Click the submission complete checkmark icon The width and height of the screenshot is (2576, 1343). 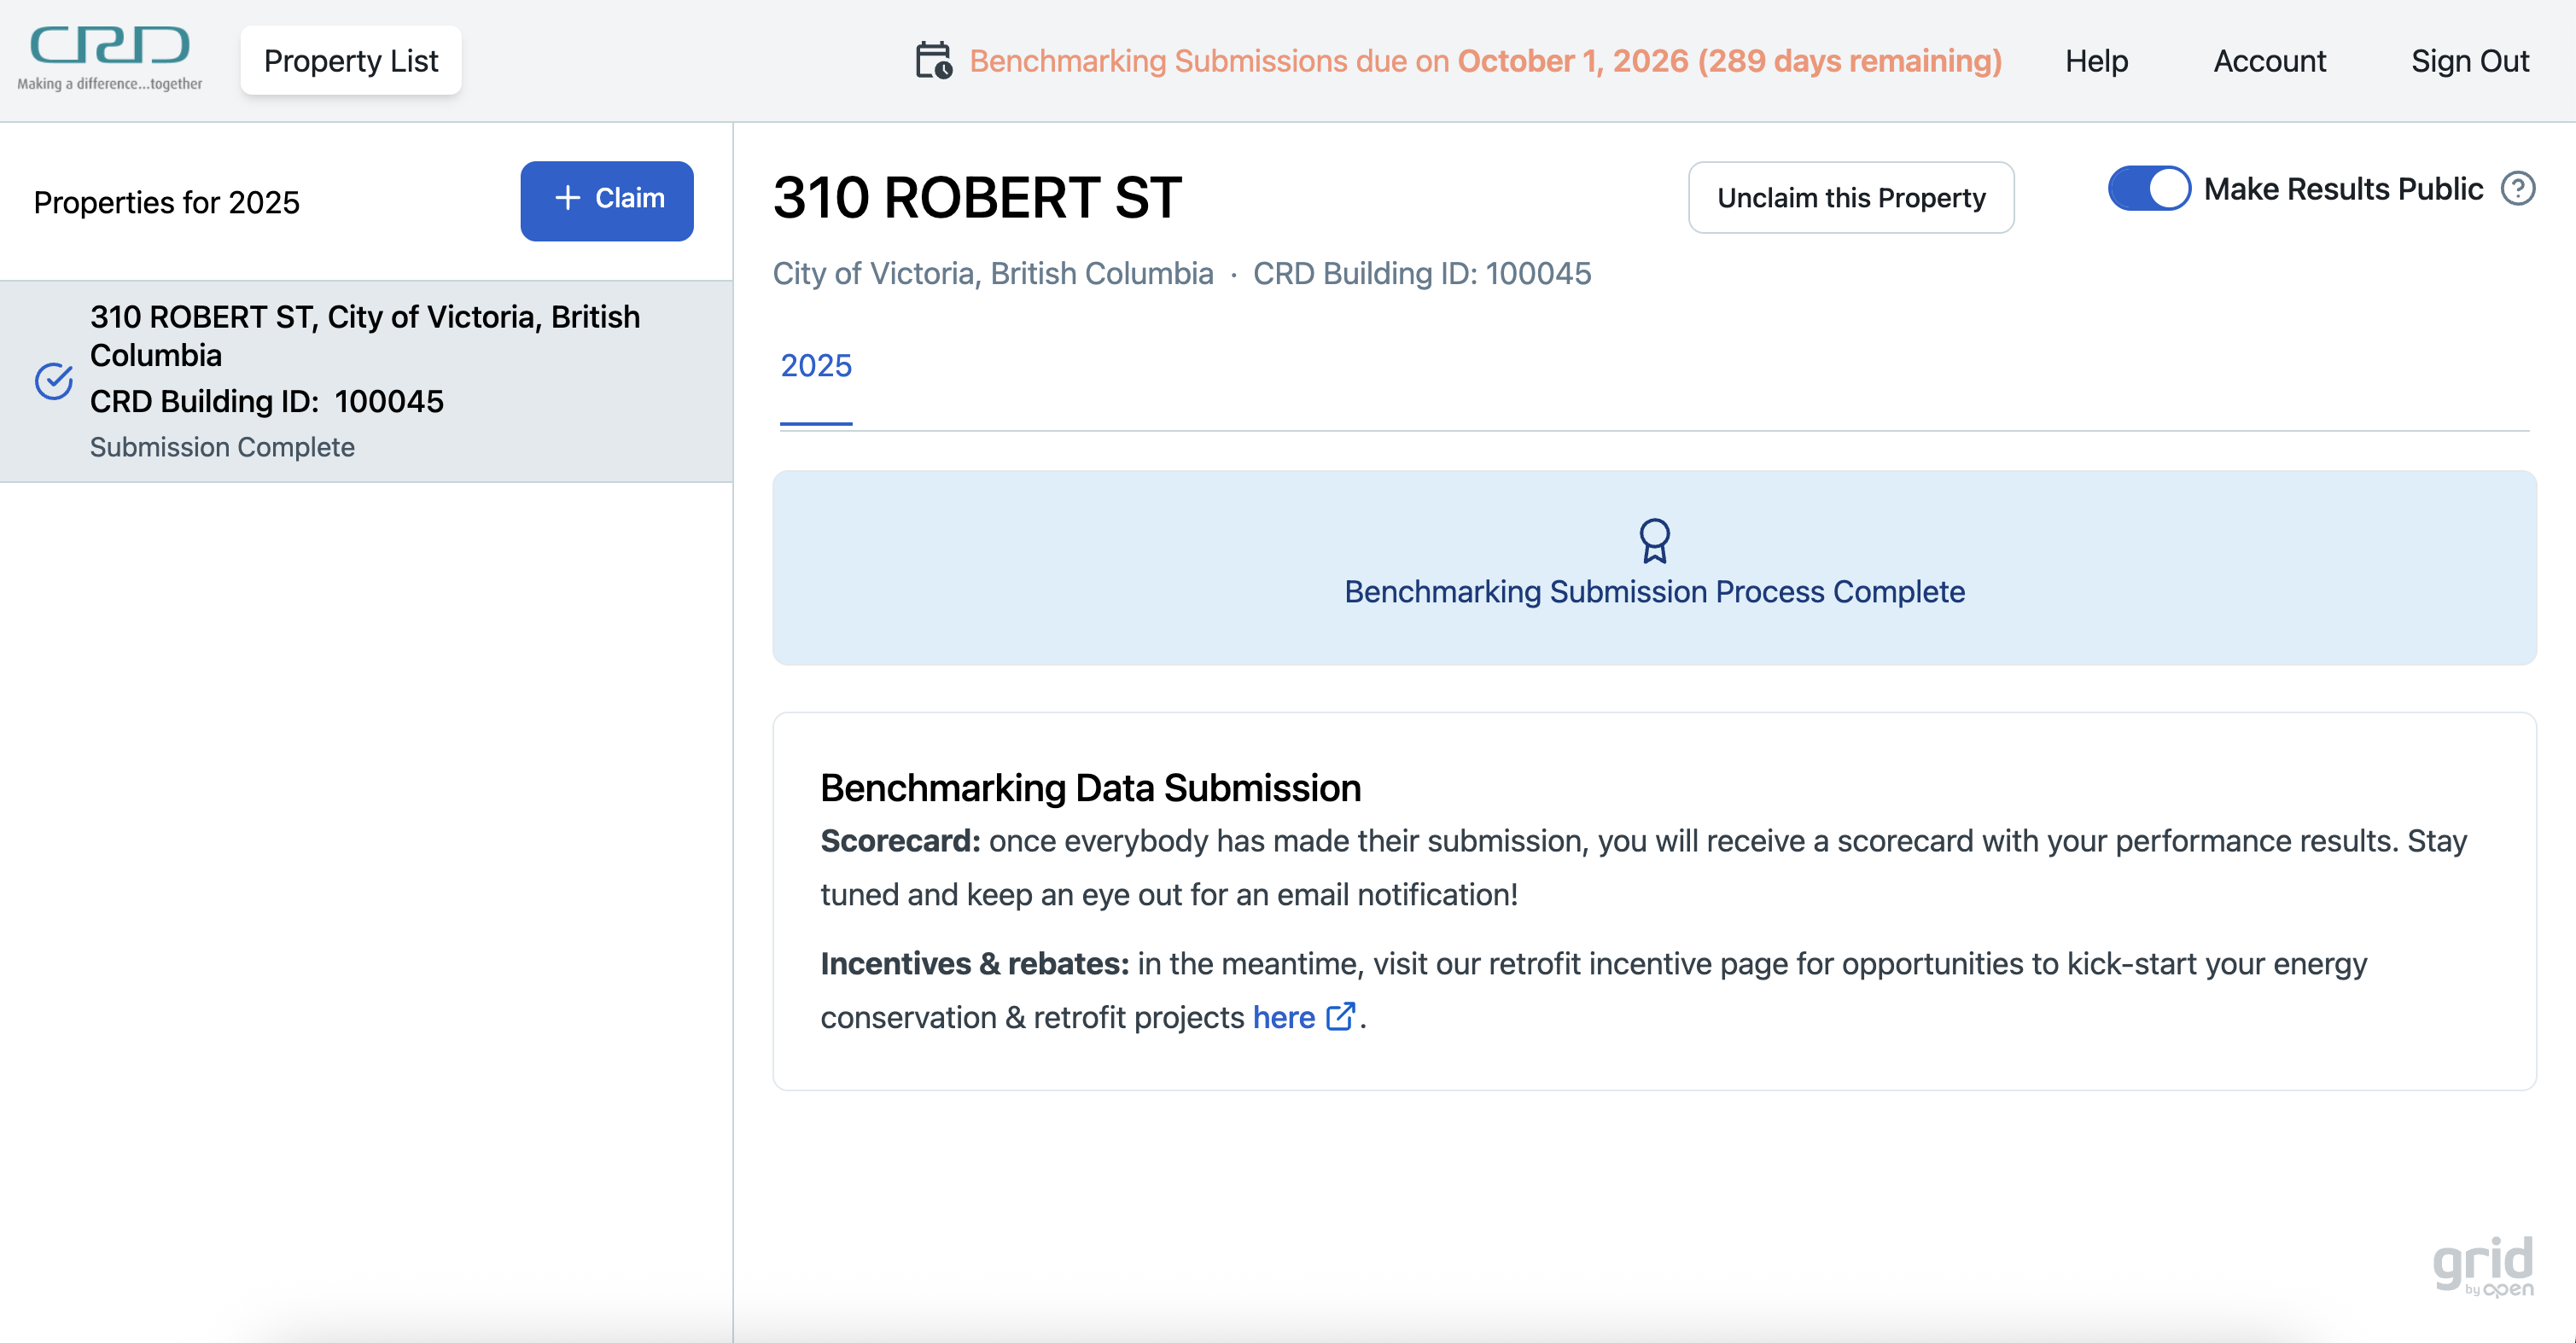[x=54, y=381]
